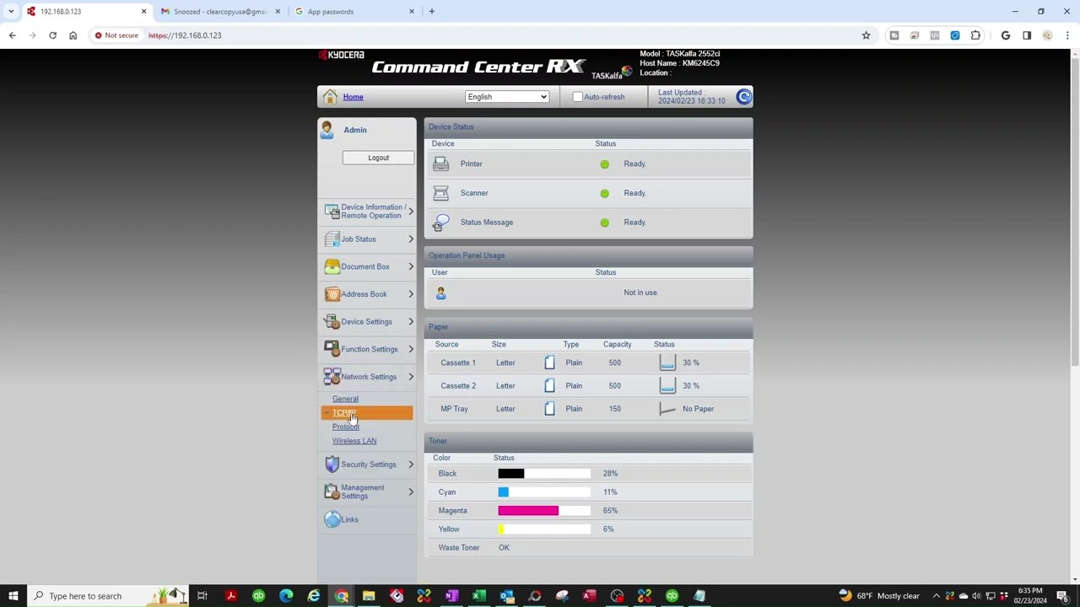Open the Management Settings menu label
This screenshot has height=607, width=1080.
[363, 492]
